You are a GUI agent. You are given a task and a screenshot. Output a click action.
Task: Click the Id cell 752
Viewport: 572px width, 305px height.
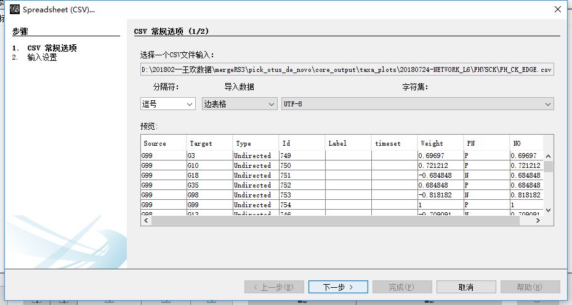coord(302,185)
